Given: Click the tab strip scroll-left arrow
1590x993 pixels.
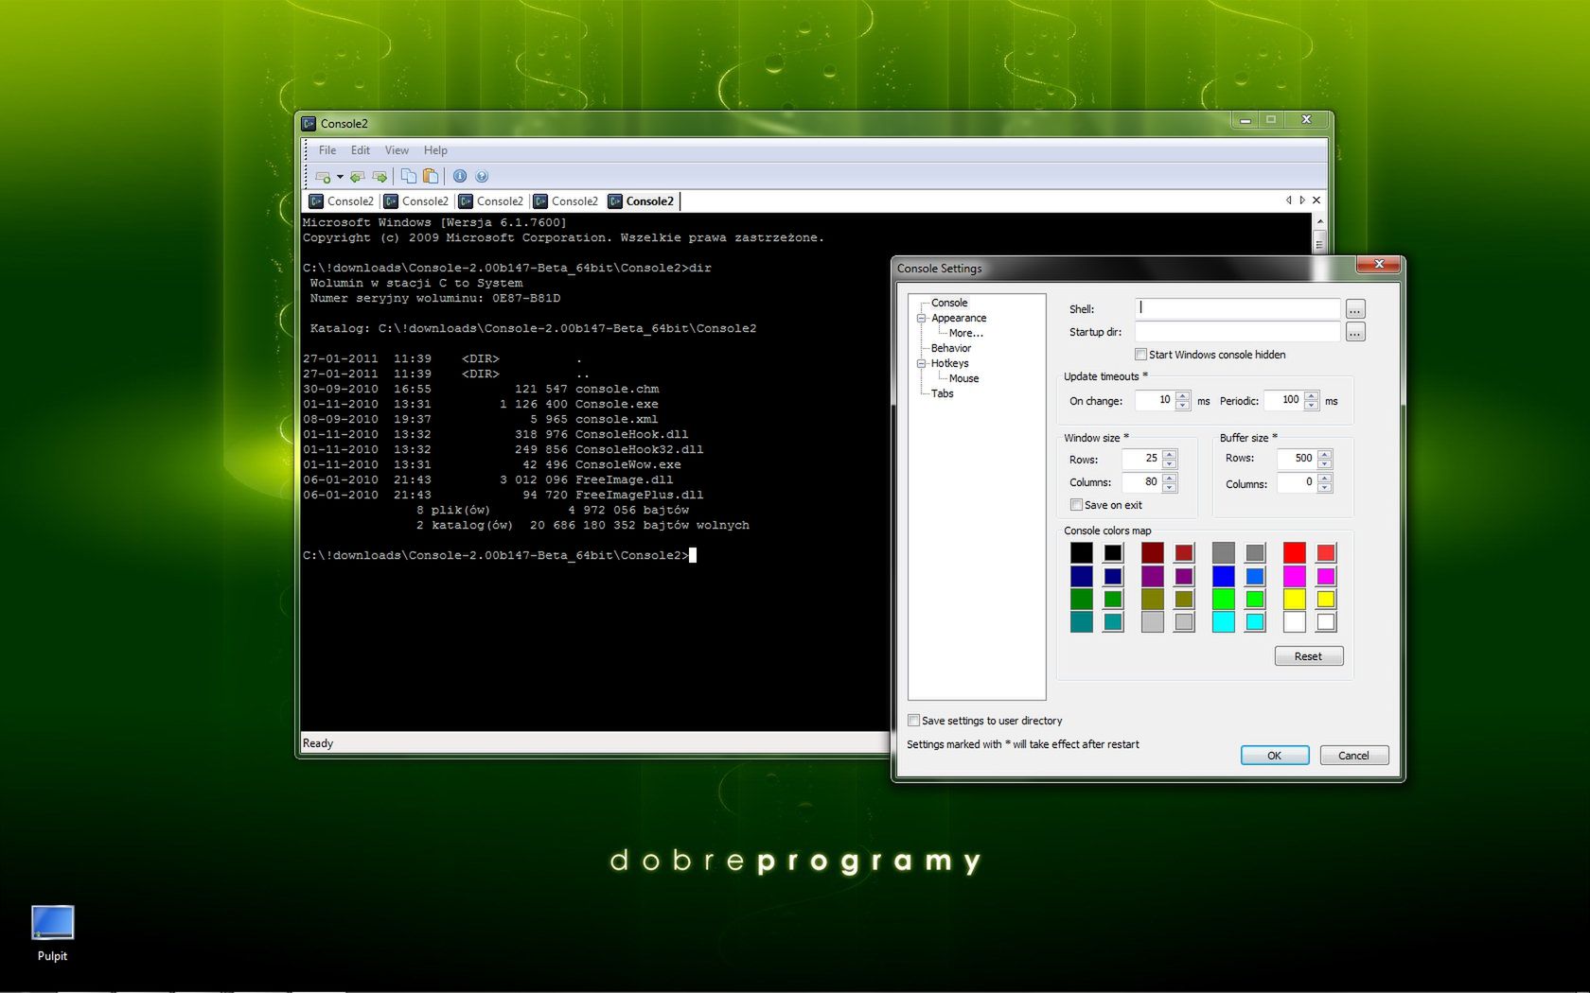Looking at the screenshot, I should pyautogui.click(x=1288, y=200).
